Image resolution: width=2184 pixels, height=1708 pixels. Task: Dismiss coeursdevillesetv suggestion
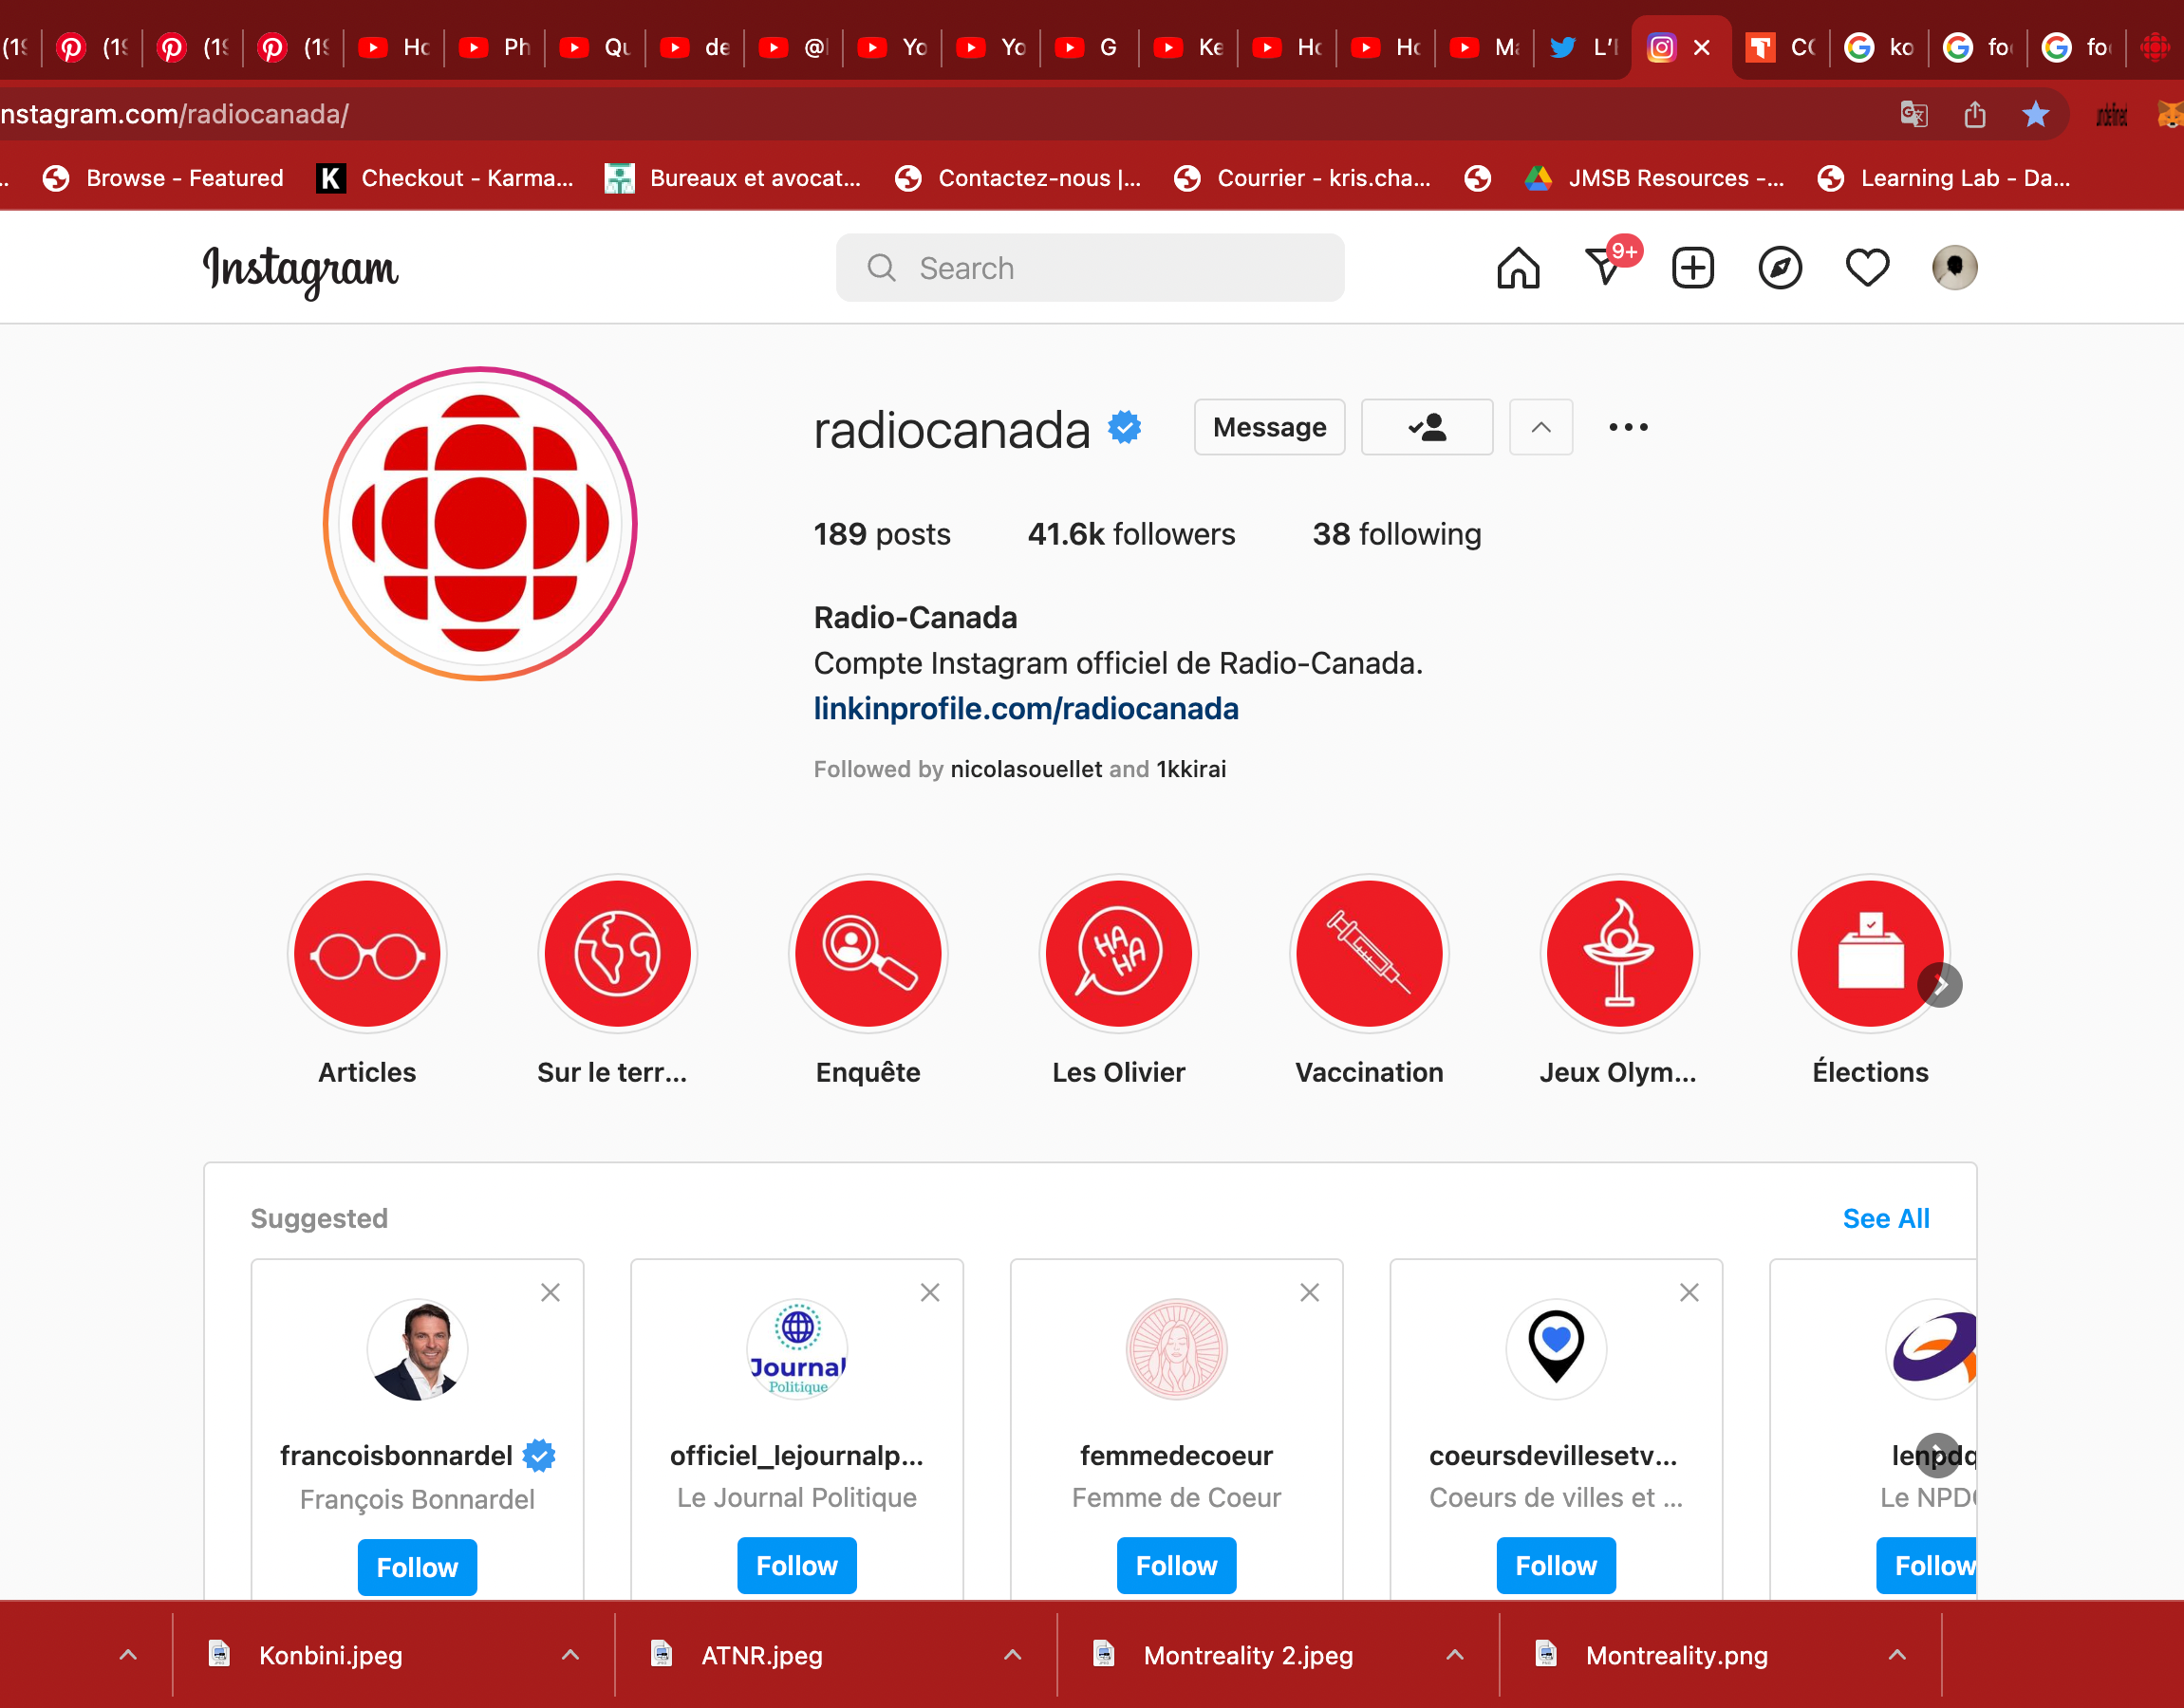pos(1689,1292)
